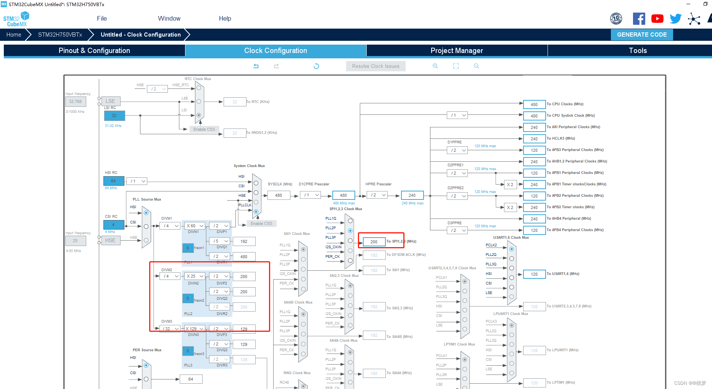Screen dimensions: 712x389
Task: Open the ST Facebook page icon
Action: pos(639,19)
